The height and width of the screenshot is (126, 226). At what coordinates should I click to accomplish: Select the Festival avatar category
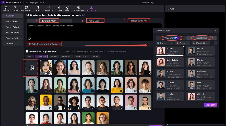click(54, 57)
